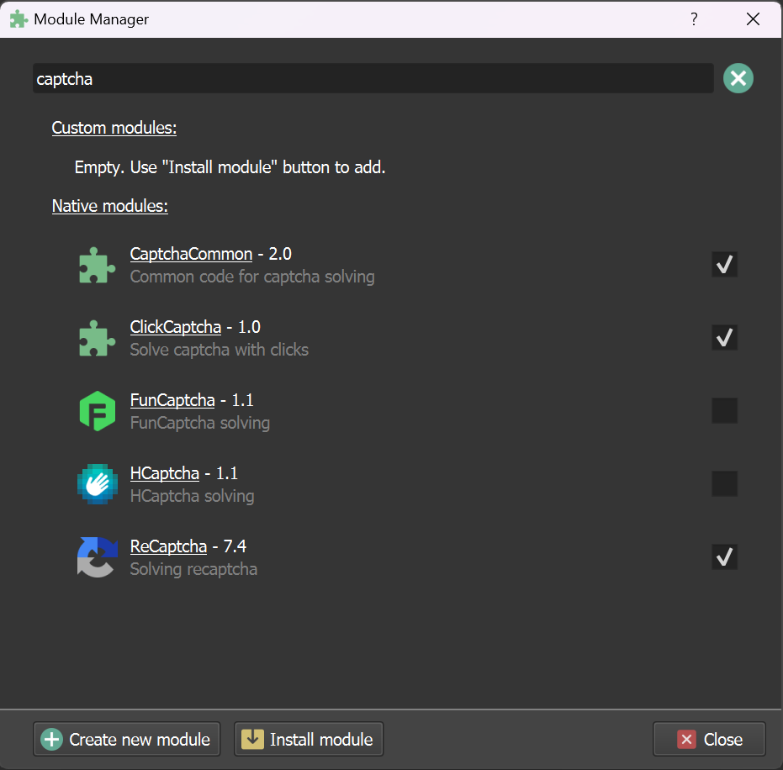This screenshot has height=770, width=783.
Task: Enable the FunCaptcha module checkbox
Action: coord(724,411)
